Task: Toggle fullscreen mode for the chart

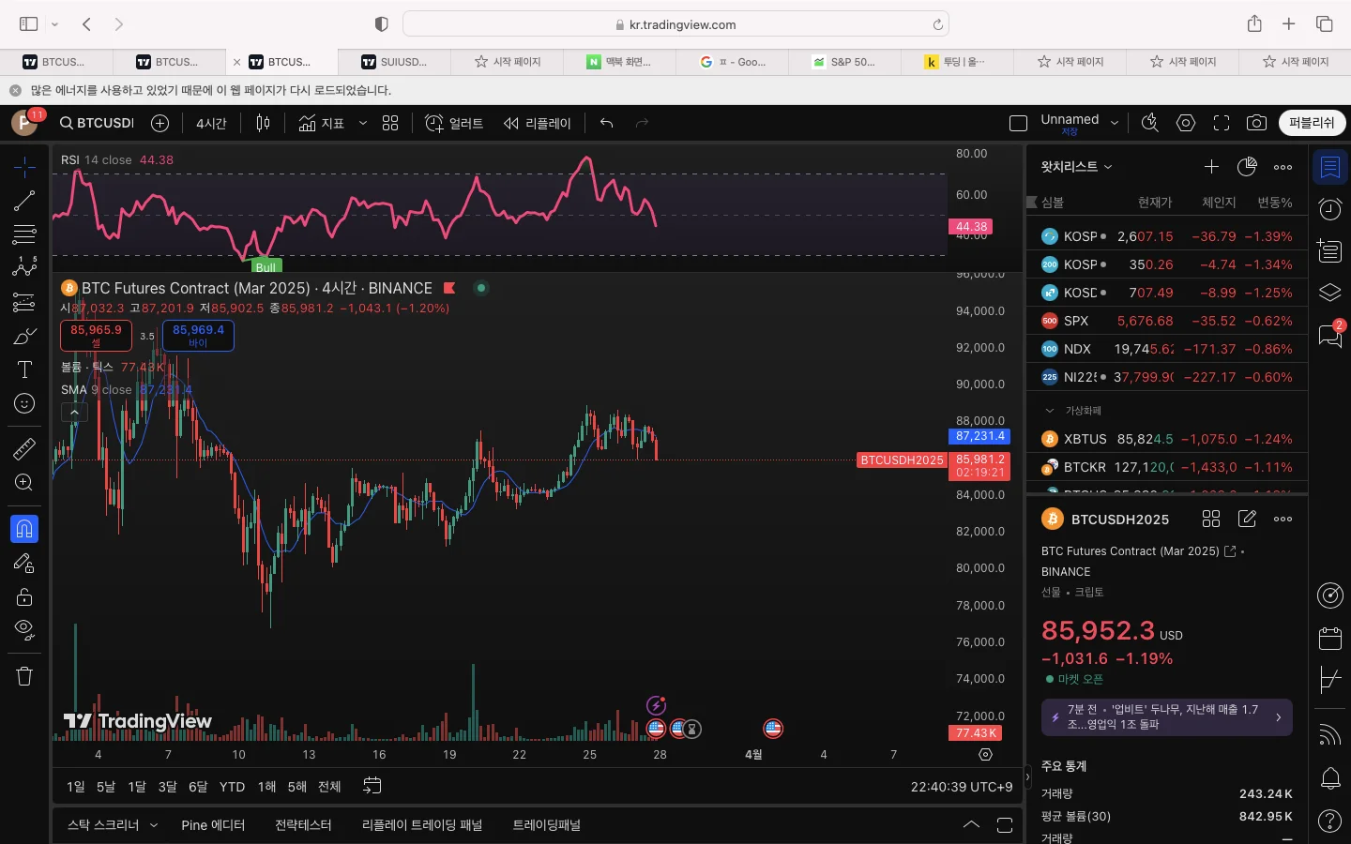Action: [x=1222, y=123]
